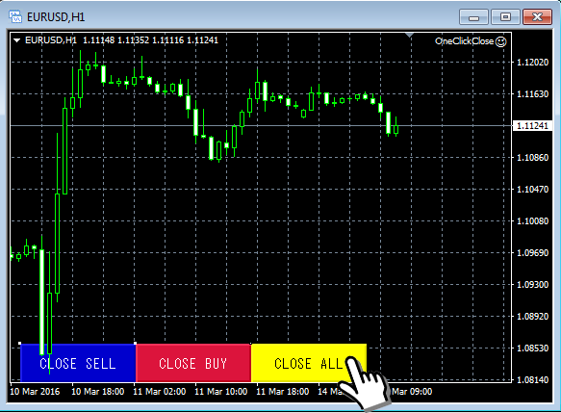
Task: Maximize the EURUSD,H1 chart window
Action: 505,16
